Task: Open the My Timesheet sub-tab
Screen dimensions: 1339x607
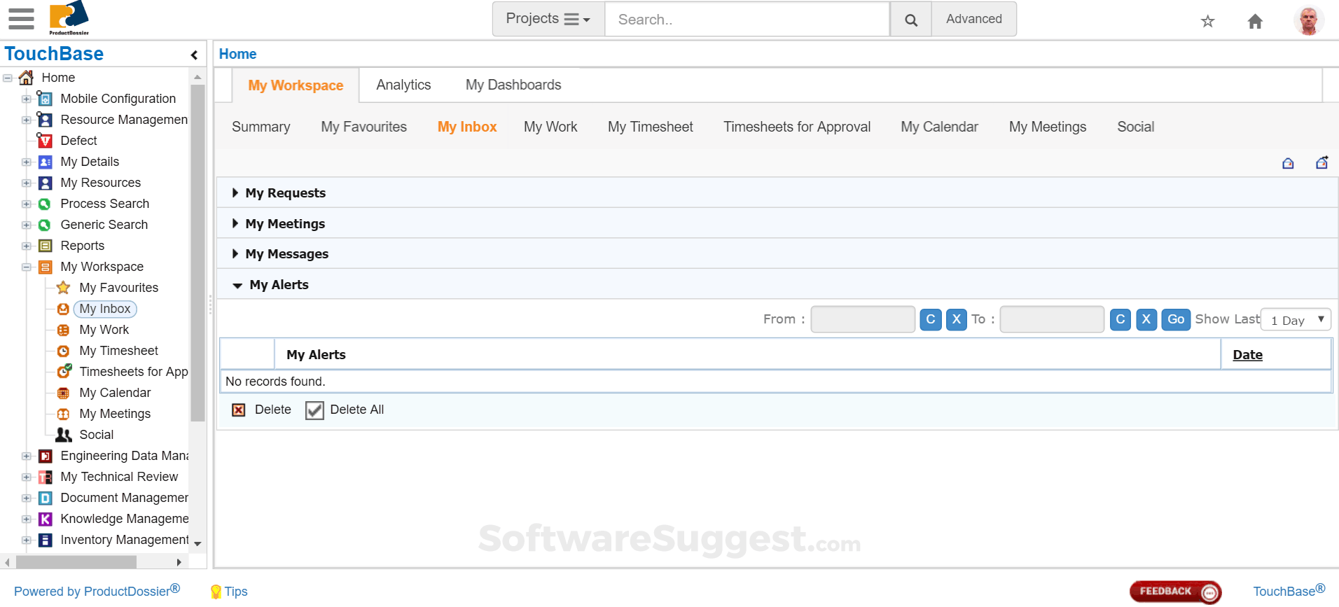Action: pyautogui.click(x=650, y=127)
